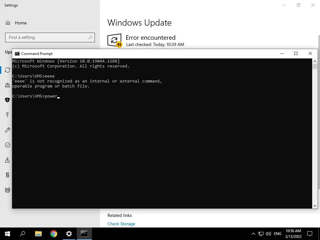Launch Google Chrome from taskbar

[x=54, y=234]
